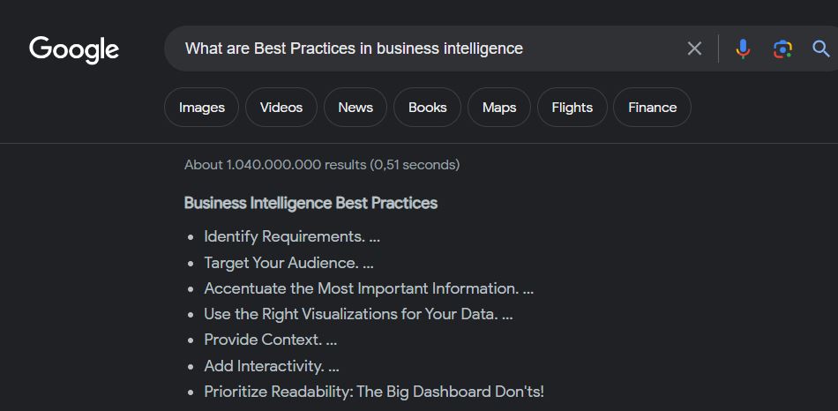Click the results count text
838x411 pixels.
(321, 165)
